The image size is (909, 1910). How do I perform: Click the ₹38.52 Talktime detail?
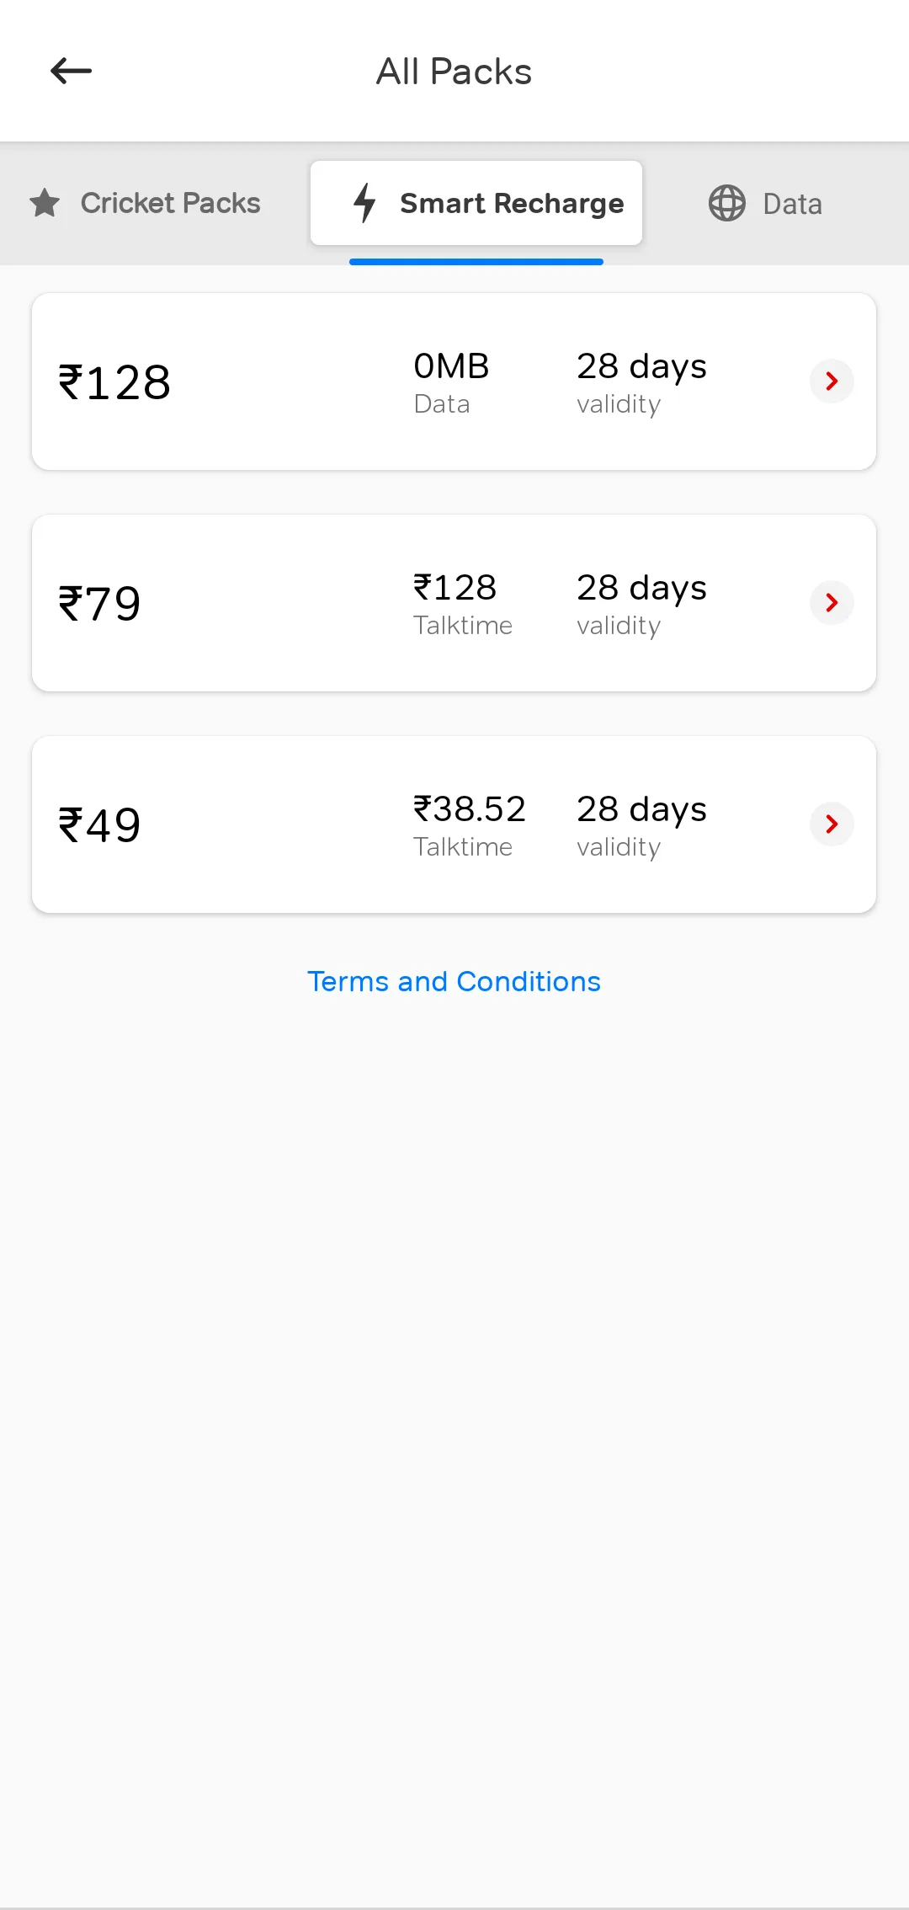[469, 826]
